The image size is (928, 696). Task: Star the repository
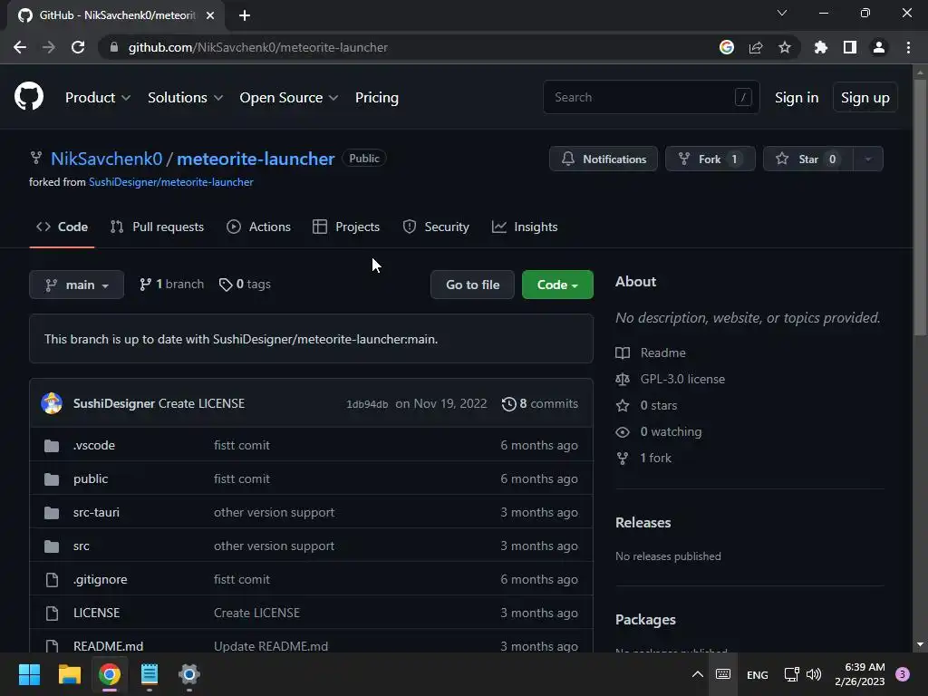coord(808,159)
